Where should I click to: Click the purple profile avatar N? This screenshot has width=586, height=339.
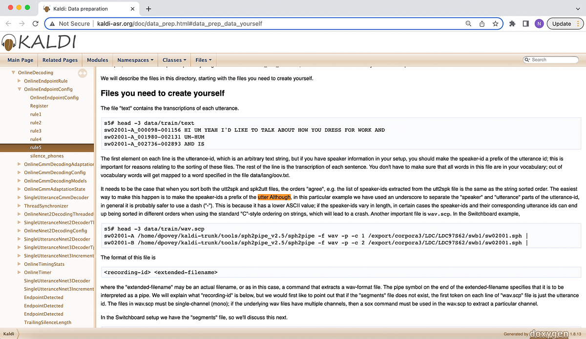coord(539,23)
